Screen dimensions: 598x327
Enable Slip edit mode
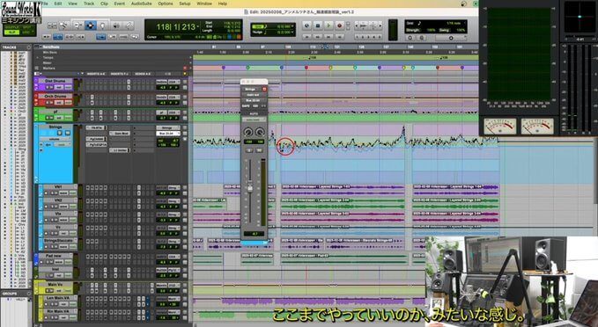point(11,33)
